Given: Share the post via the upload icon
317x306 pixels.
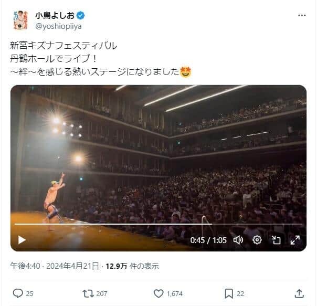Looking at the screenshot, I should click(299, 293).
